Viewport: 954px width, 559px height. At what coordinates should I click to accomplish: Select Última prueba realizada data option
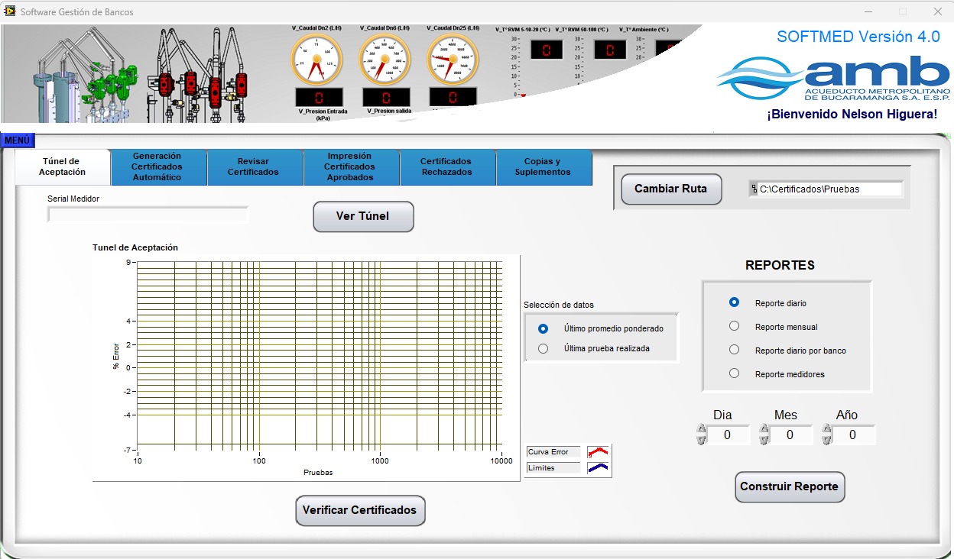coord(543,348)
